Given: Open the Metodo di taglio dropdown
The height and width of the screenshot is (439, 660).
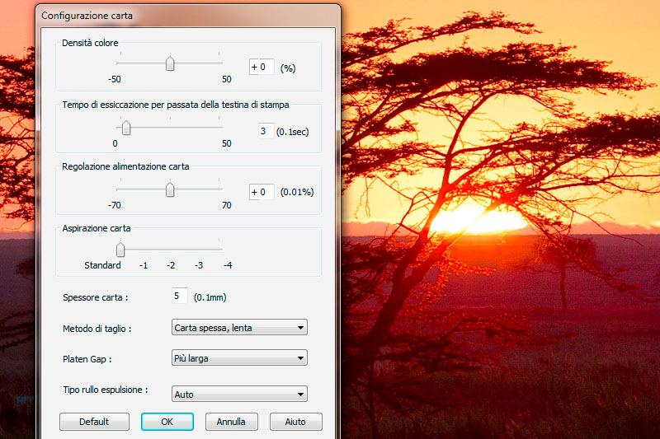Looking at the screenshot, I should point(239,328).
